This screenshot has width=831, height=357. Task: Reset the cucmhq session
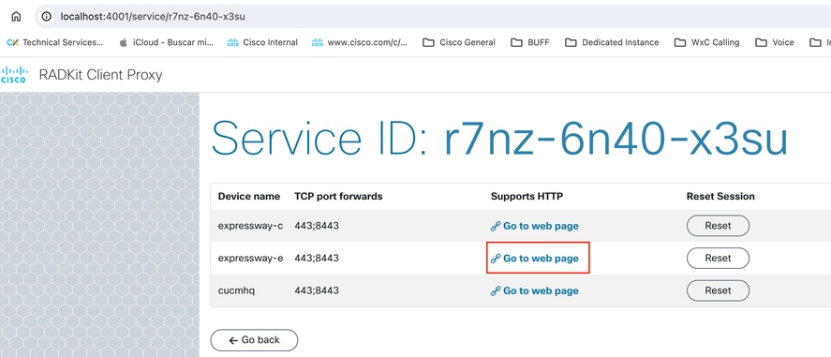719,290
